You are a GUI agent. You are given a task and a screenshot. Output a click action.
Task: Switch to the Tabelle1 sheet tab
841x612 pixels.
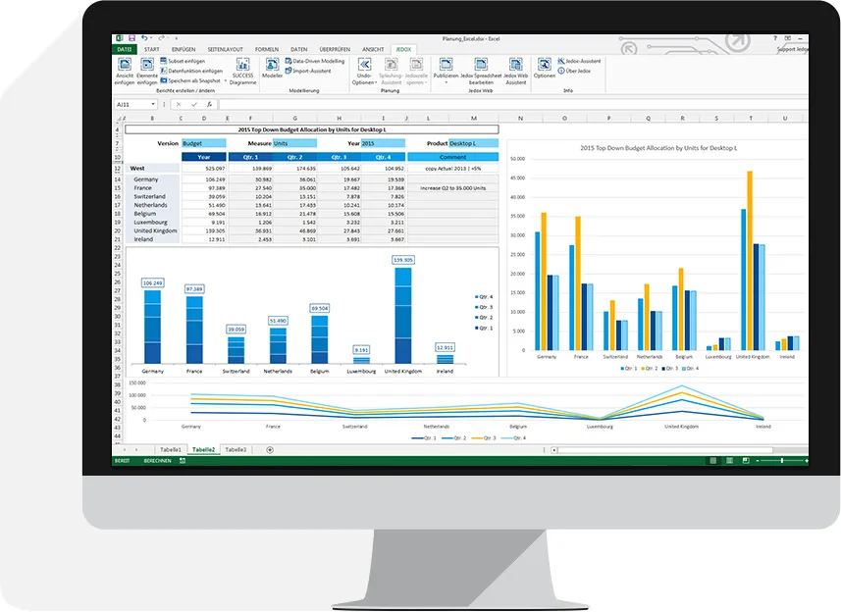171,449
